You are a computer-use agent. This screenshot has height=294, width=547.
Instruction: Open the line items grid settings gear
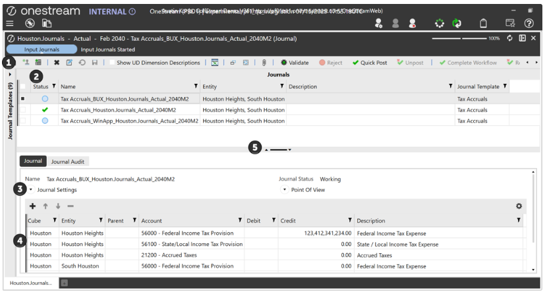[x=519, y=206]
